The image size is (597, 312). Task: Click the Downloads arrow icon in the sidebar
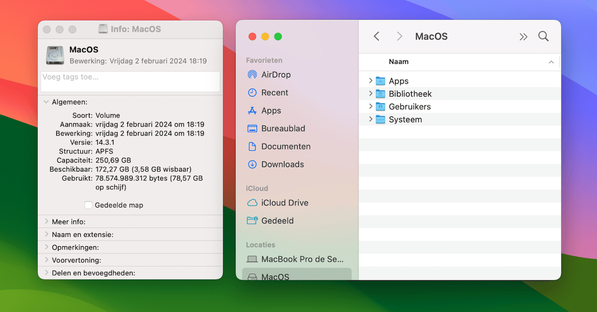pos(252,164)
